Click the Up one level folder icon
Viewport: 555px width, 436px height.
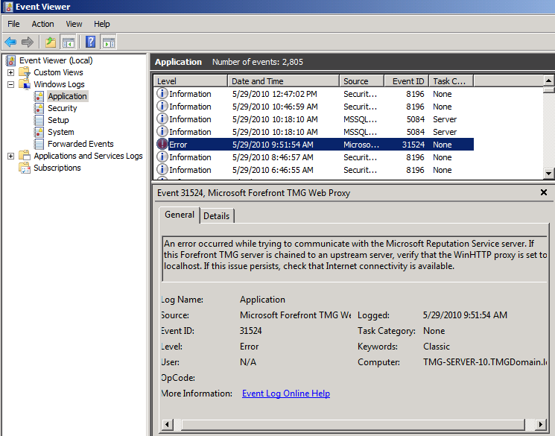click(51, 42)
